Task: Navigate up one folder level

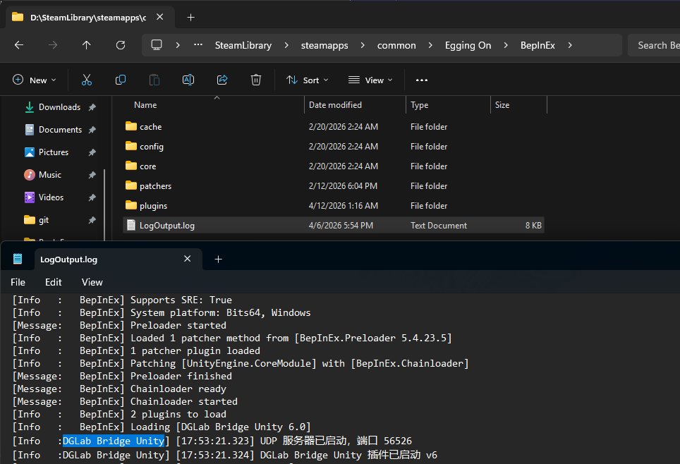Action: (x=87, y=45)
